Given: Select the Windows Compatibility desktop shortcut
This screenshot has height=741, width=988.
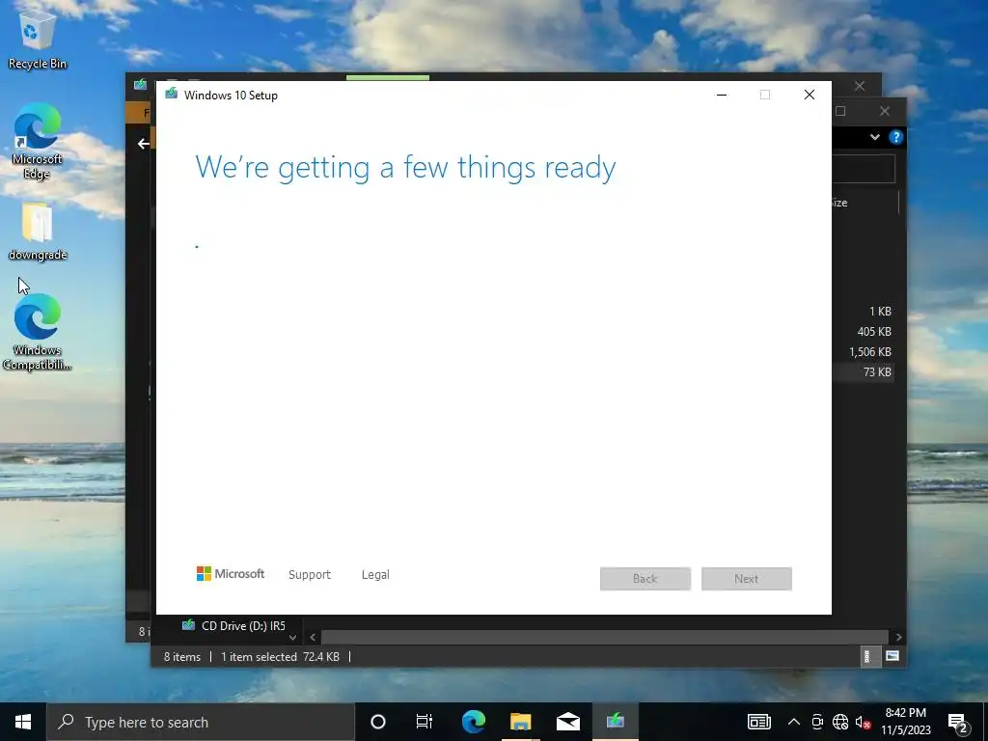Looking at the screenshot, I should (37, 333).
